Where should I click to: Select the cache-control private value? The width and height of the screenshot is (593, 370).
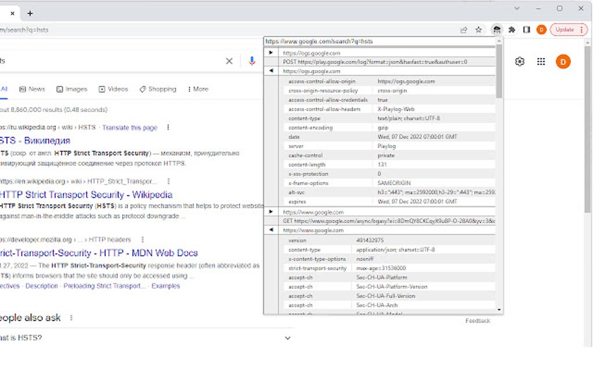386,155
